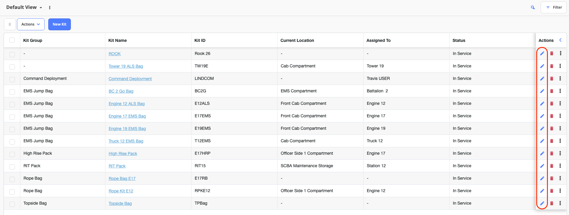
Task: Click the Battalion 2 assigned cell
Action: (x=406, y=91)
